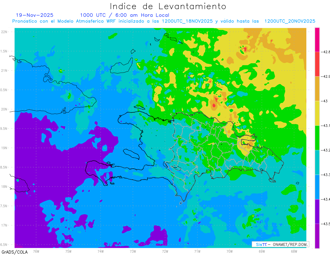The image size is (330, 255).
Task: Click the '72W' longitude label
Action: click(165, 251)
